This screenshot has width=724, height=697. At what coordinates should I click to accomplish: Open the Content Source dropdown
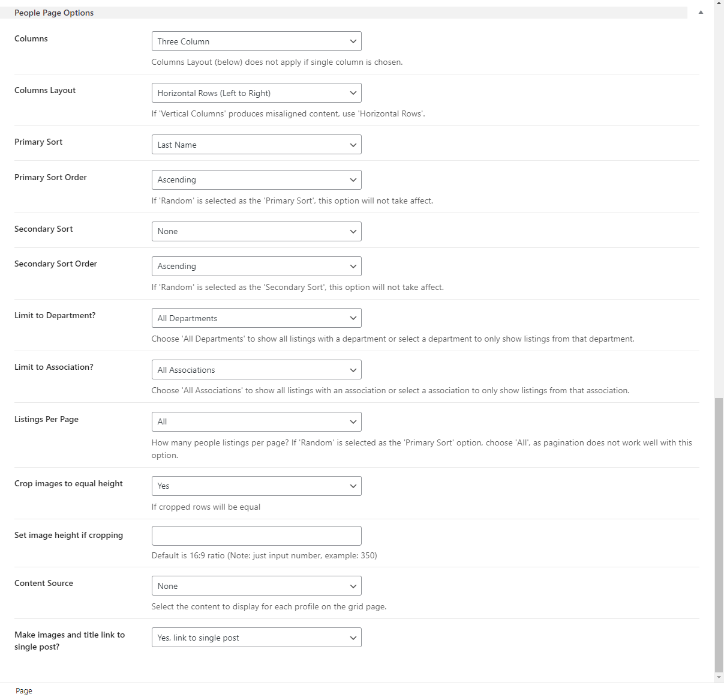[x=256, y=586]
